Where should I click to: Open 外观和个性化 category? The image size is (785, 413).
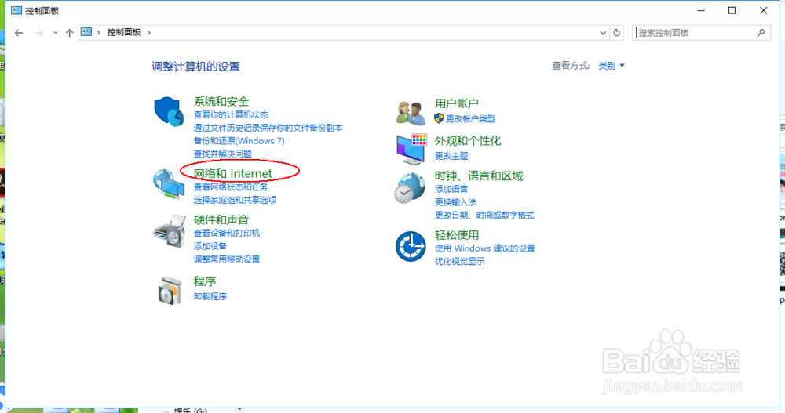pos(468,141)
